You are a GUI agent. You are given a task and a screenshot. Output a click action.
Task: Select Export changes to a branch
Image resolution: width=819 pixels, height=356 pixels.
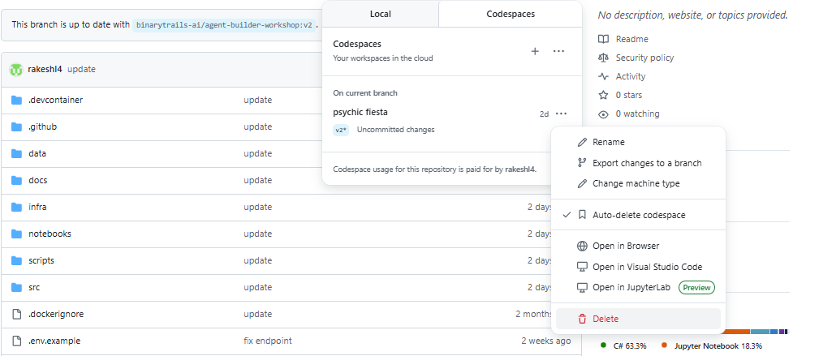point(646,163)
